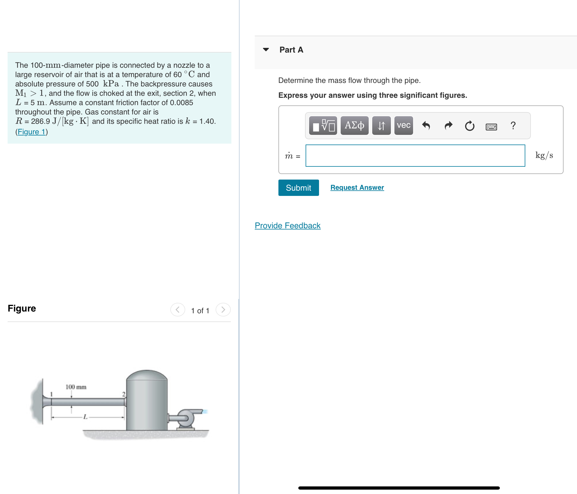Open the equation templates menu
The width and height of the screenshot is (577, 494).
pos(323,125)
